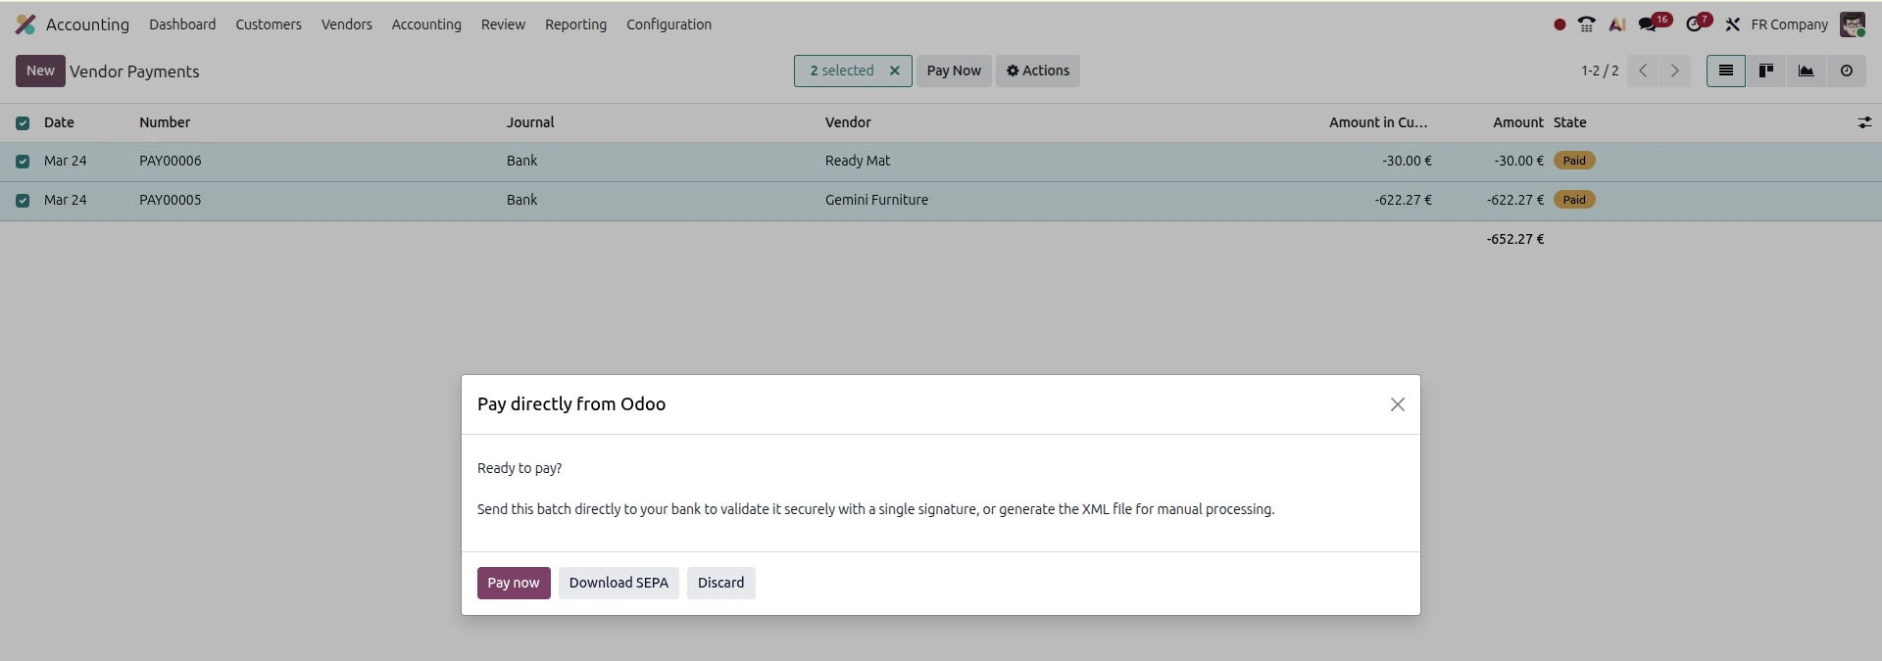This screenshot has width=1882, height=661.
Task: Click Discard in the dialog
Action: [x=720, y=583]
